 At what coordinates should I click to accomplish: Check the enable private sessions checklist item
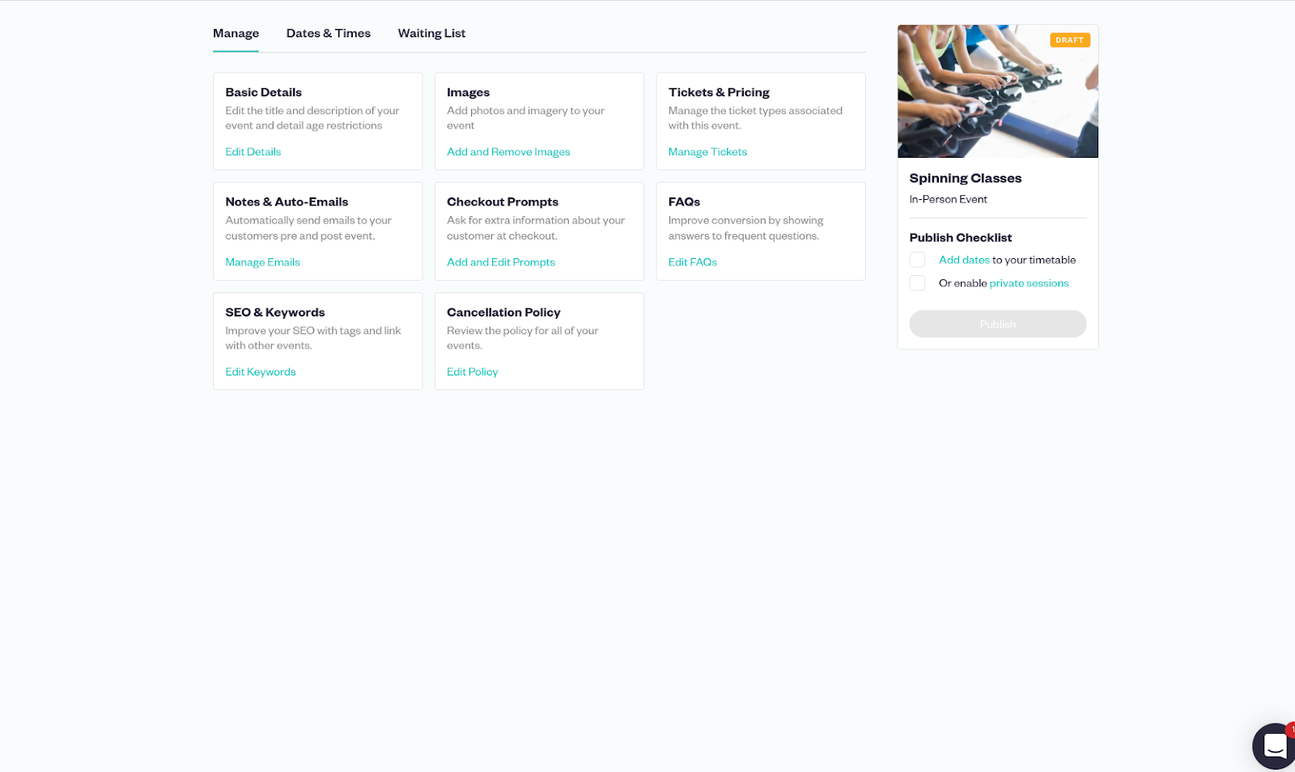(x=917, y=282)
